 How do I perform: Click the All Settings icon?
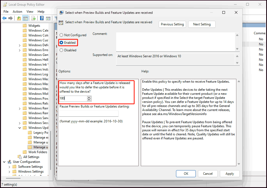[x=20, y=157]
